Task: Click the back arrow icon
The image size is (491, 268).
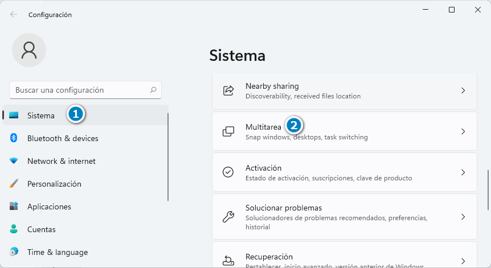Action: tap(14, 14)
